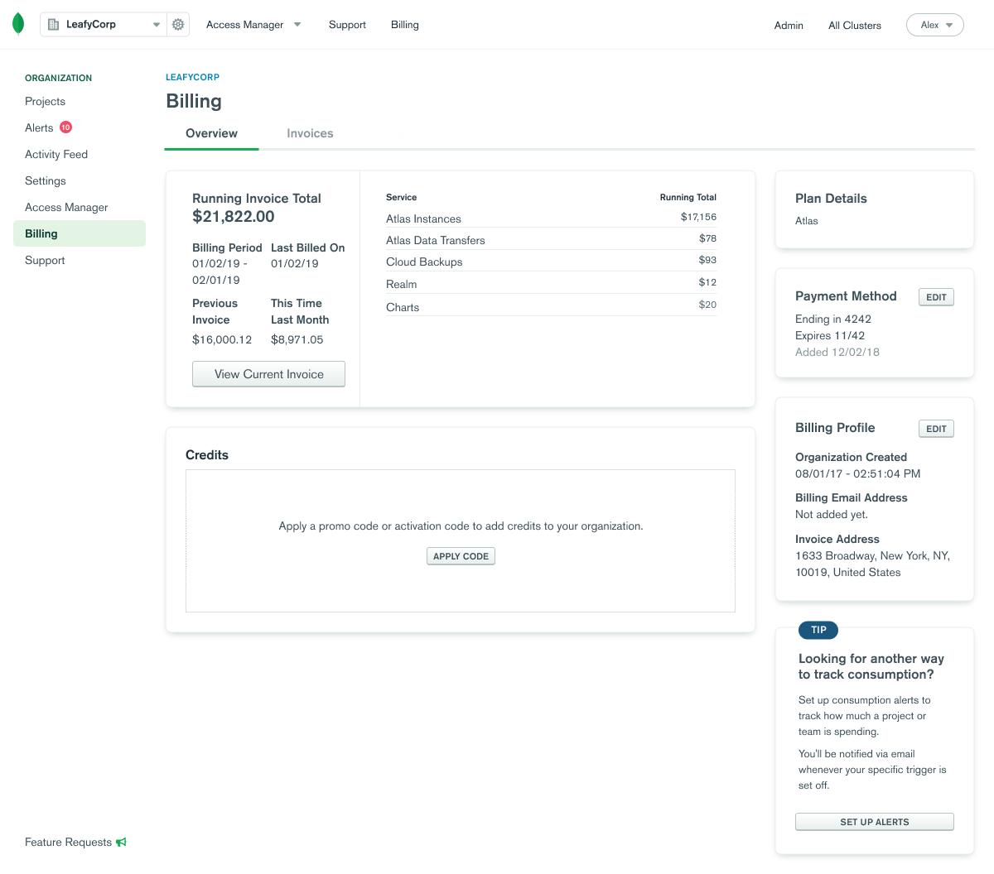Switch to the Invoices tab
The image size is (994, 874).
coord(310,133)
